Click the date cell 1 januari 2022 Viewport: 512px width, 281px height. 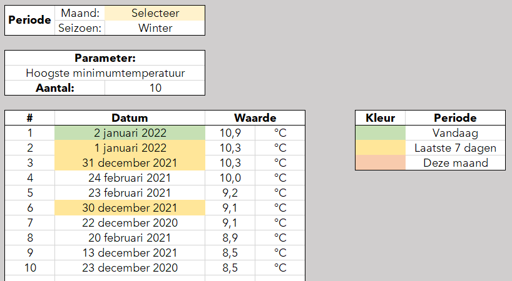130,148
